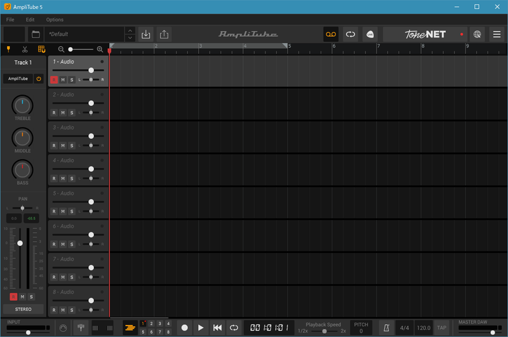Click the STEREO button in channel strip
Viewport: 508px width, 337px height.
(23, 309)
